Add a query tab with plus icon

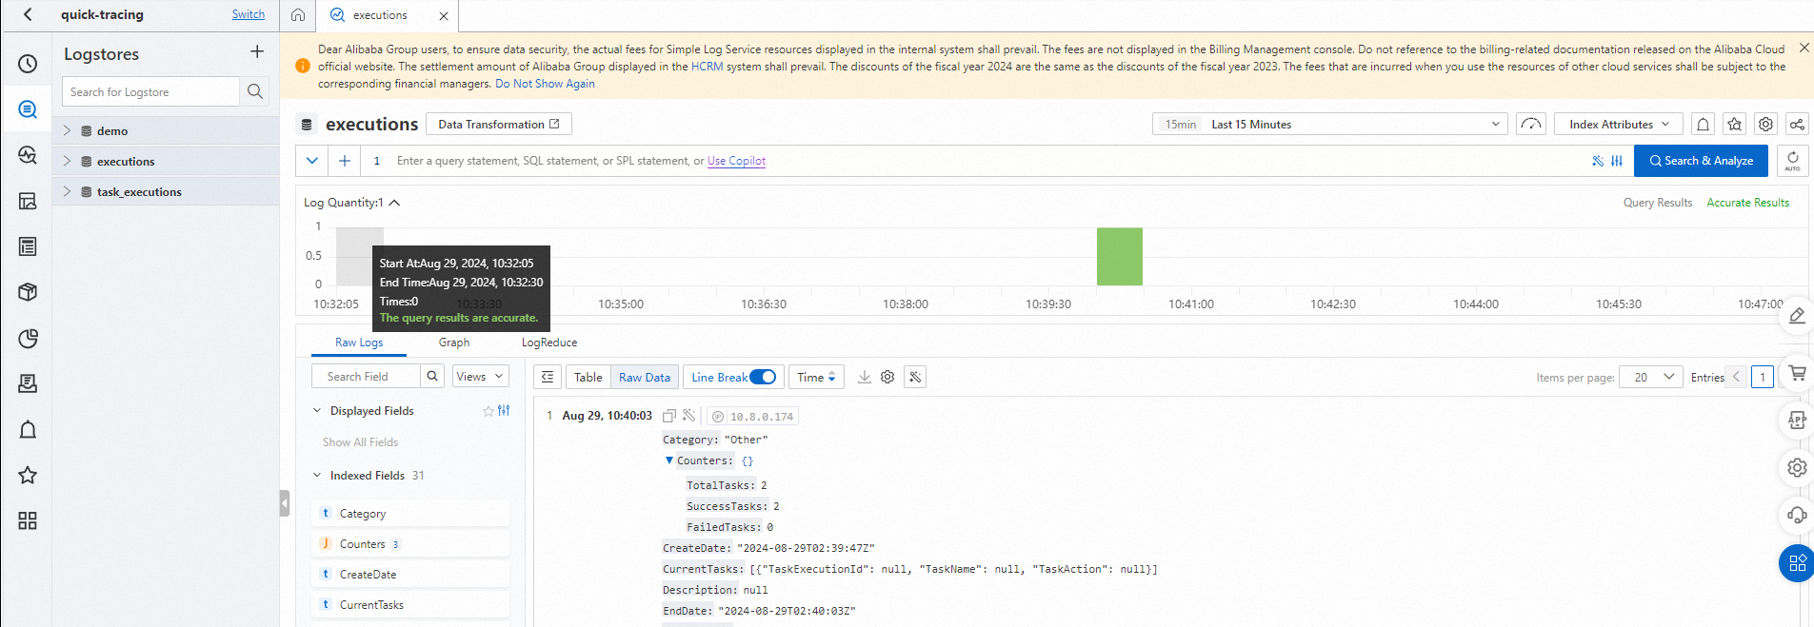pos(345,161)
